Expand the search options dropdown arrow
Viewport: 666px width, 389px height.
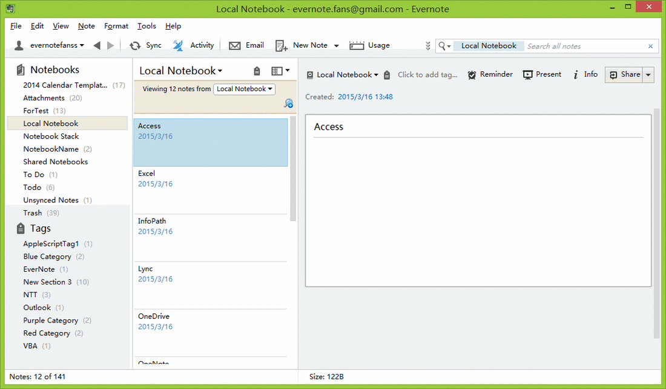pyautogui.click(x=449, y=46)
